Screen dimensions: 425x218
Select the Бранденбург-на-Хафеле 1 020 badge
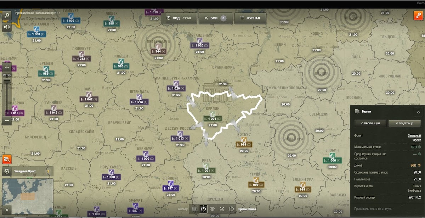[176, 88]
